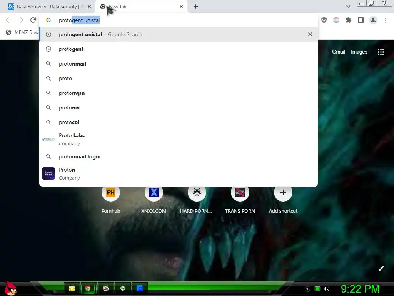Reload the current page
The height and width of the screenshot is (296, 394).
coord(33,20)
